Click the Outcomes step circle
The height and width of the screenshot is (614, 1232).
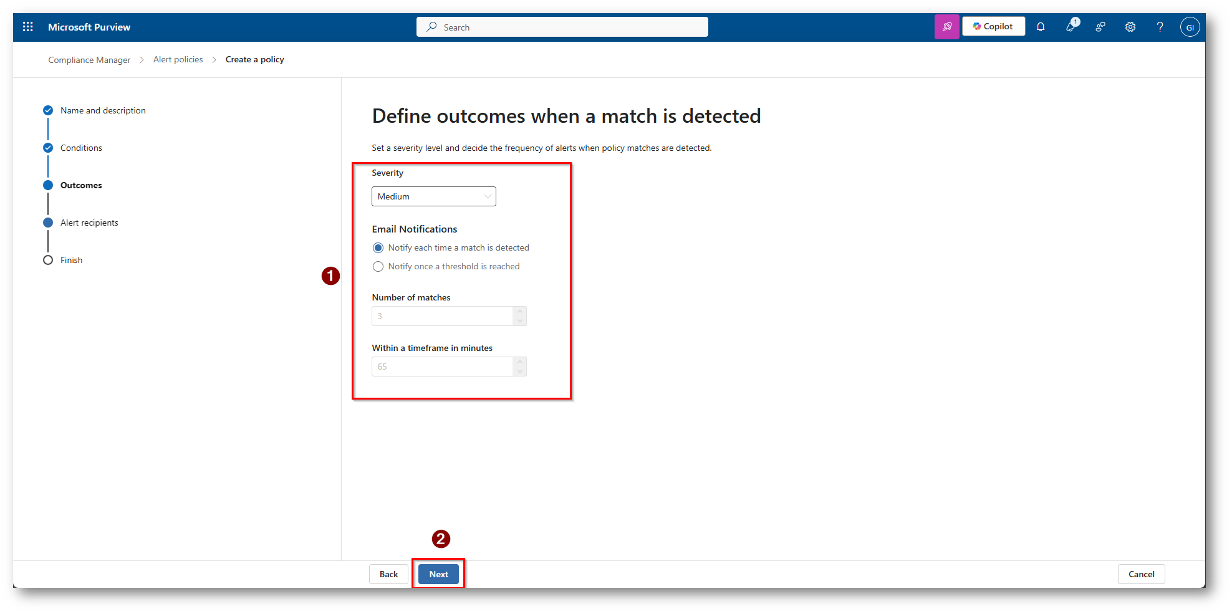coord(48,185)
